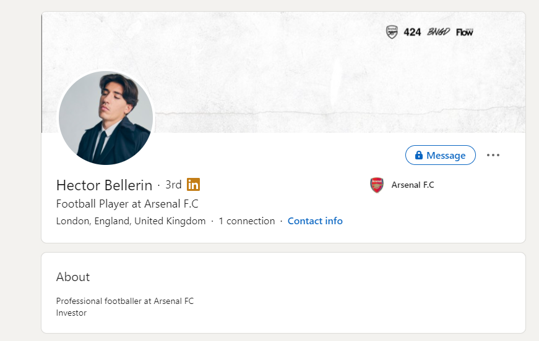This screenshot has height=341, width=539.
Task: Click the Arsenal F.C crest logo
Action: click(377, 185)
